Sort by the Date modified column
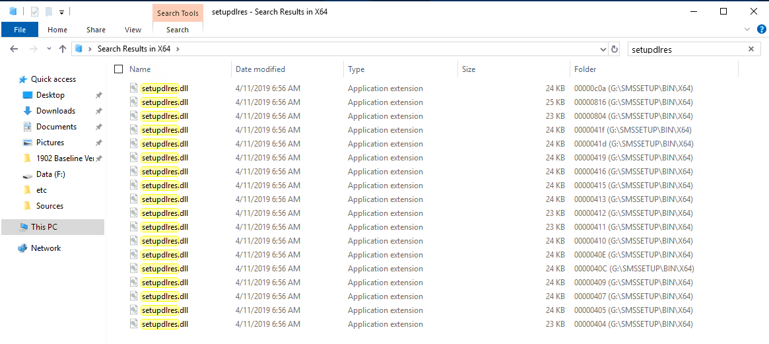 (x=260, y=69)
